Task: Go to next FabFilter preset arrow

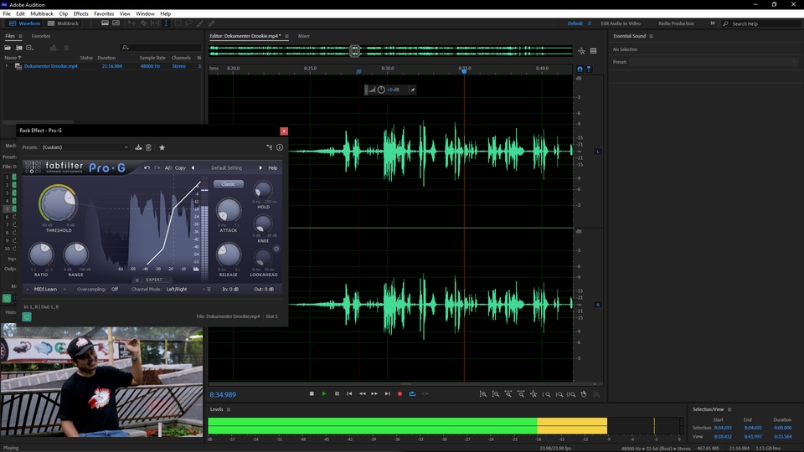Action: click(x=260, y=167)
